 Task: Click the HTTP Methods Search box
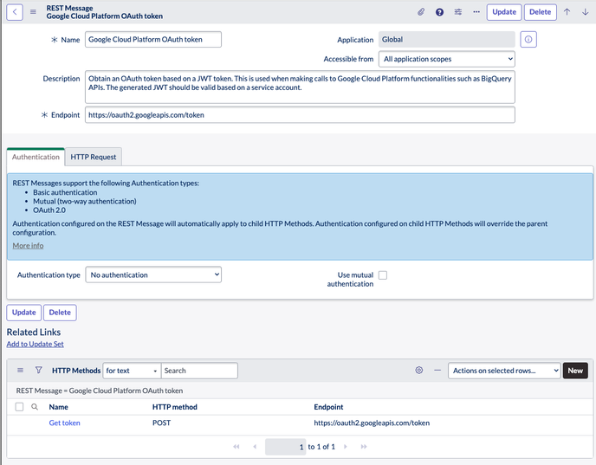[x=199, y=371]
